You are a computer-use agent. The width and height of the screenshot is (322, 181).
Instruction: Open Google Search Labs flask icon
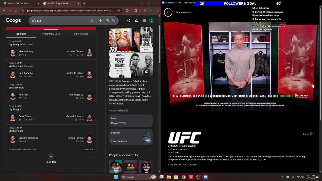point(136,21)
